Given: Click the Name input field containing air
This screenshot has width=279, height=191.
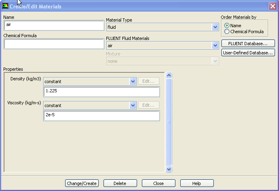Looking at the screenshot, I should (x=54, y=25).
